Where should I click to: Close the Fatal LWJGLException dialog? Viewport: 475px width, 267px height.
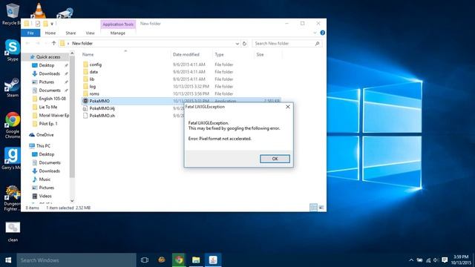click(x=288, y=107)
